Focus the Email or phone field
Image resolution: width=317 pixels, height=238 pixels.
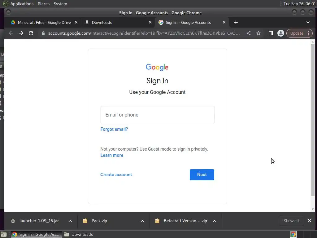[158, 115]
